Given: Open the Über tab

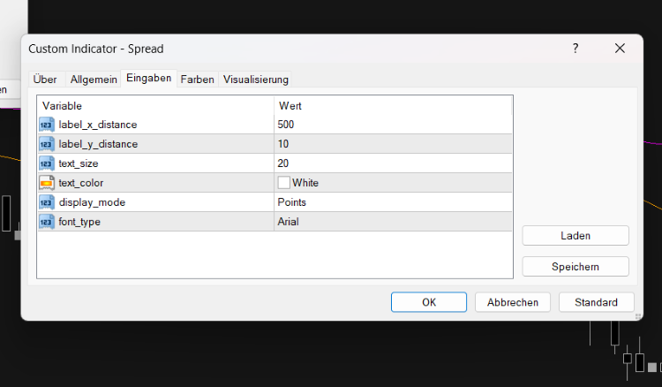Looking at the screenshot, I should 45,80.
